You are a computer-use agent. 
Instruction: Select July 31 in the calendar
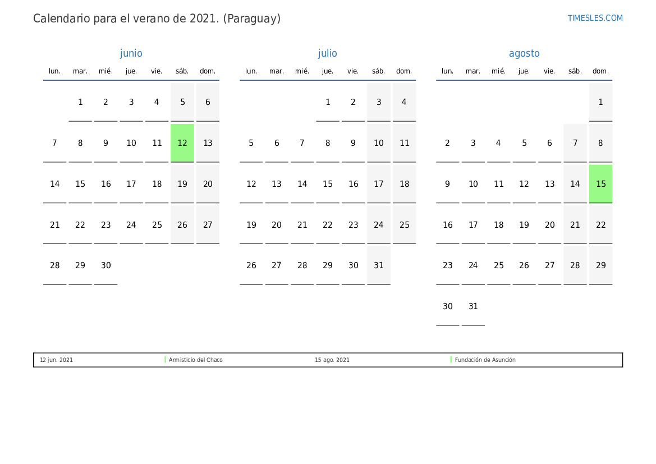pos(379,265)
